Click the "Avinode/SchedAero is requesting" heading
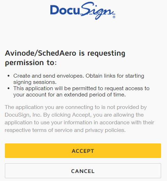This screenshot has width=167, height=181. tap(65, 54)
